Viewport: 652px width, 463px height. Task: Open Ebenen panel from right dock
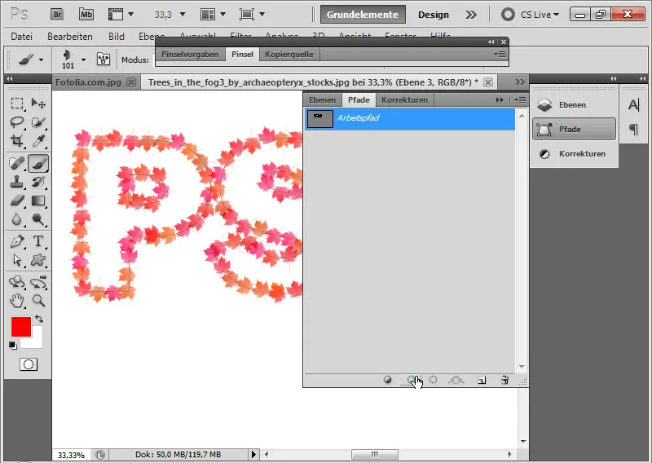(574, 105)
